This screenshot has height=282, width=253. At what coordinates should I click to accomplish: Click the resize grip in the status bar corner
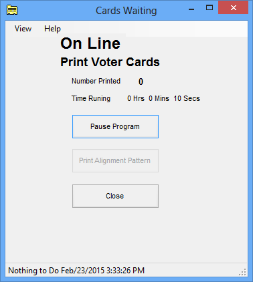[x=242, y=272]
